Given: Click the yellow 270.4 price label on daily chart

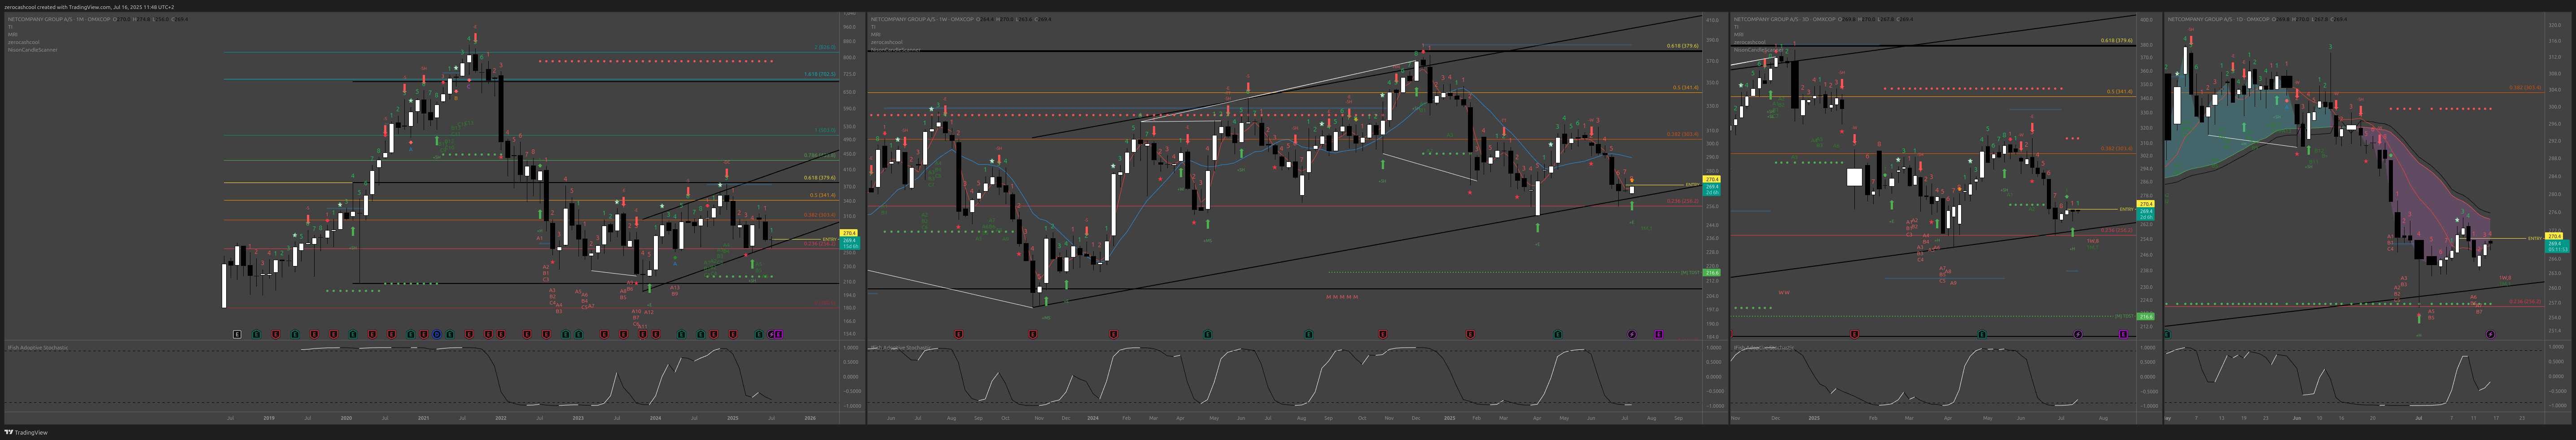Looking at the screenshot, I should (x=2554, y=236).
